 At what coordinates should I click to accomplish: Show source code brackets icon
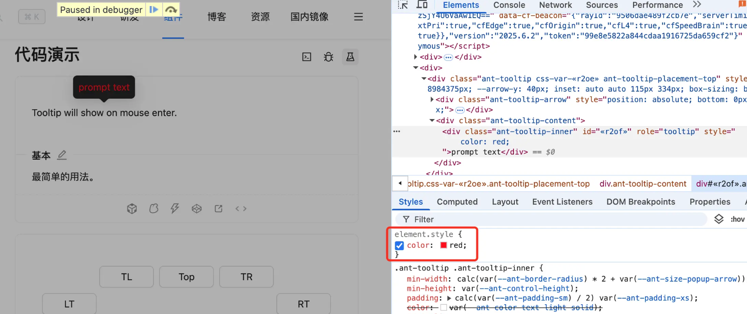[x=241, y=209]
